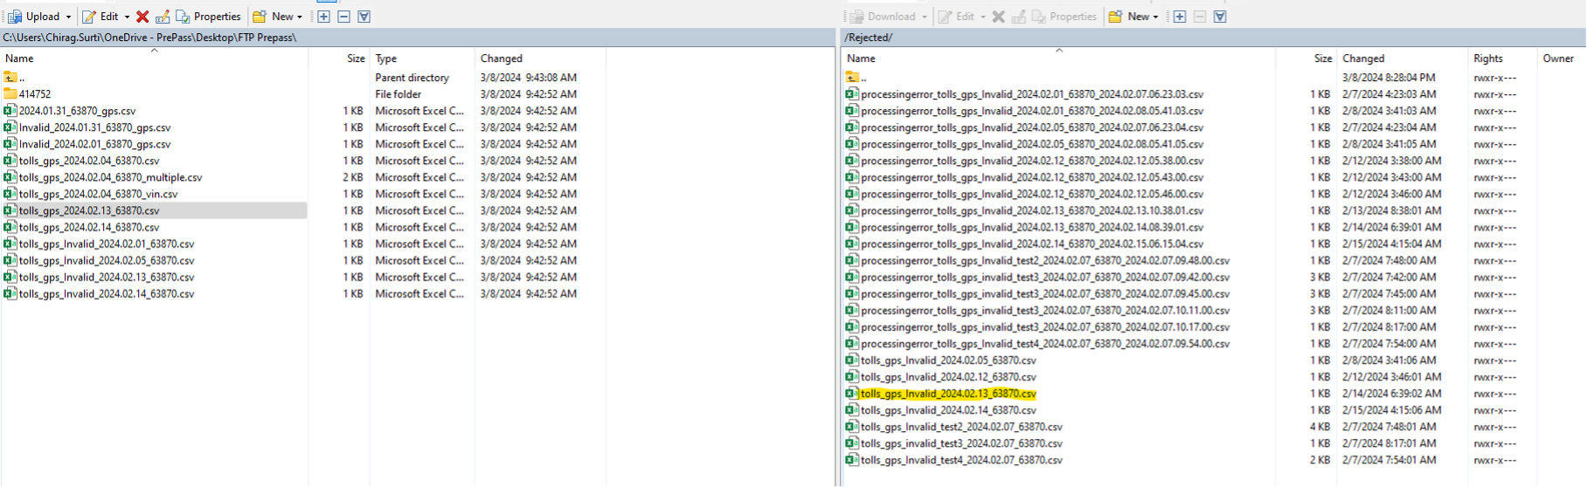
Task: Sort local files by Changed column
Action: click(x=502, y=58)
